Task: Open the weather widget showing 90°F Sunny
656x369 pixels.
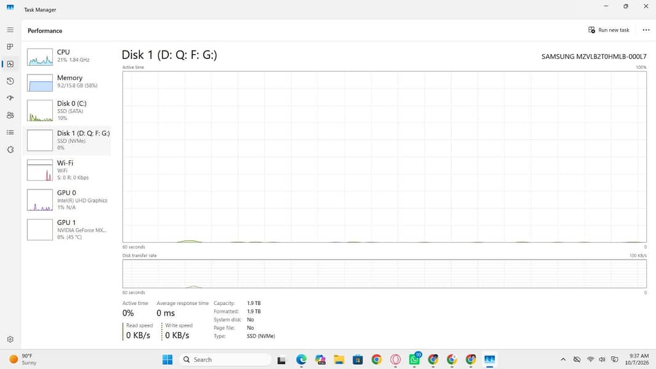Action: click(x=23, y=359)
